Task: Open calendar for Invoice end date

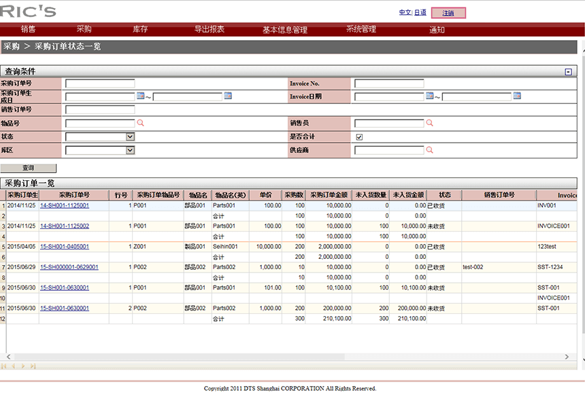Action: 517,96
